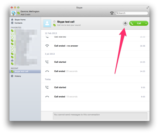This screenshot has height=134, width=159.
Task: Click the message input box
Action: (100, 116)
